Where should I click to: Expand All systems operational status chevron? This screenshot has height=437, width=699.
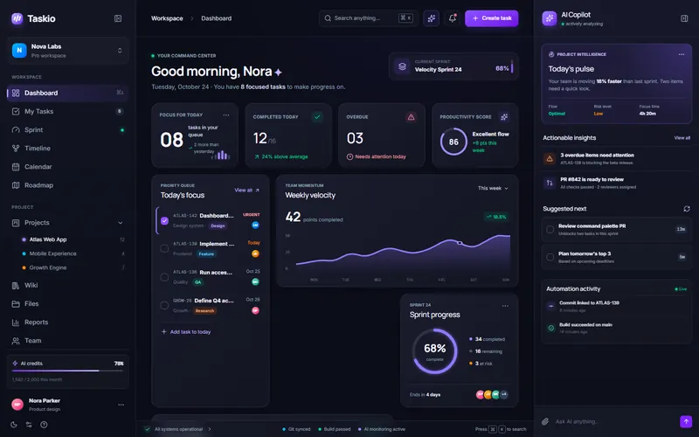point(210,429)
